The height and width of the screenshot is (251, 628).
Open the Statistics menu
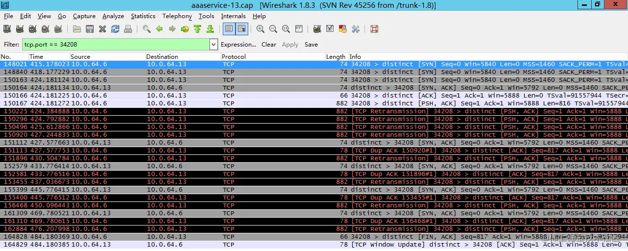coord(143,16)
